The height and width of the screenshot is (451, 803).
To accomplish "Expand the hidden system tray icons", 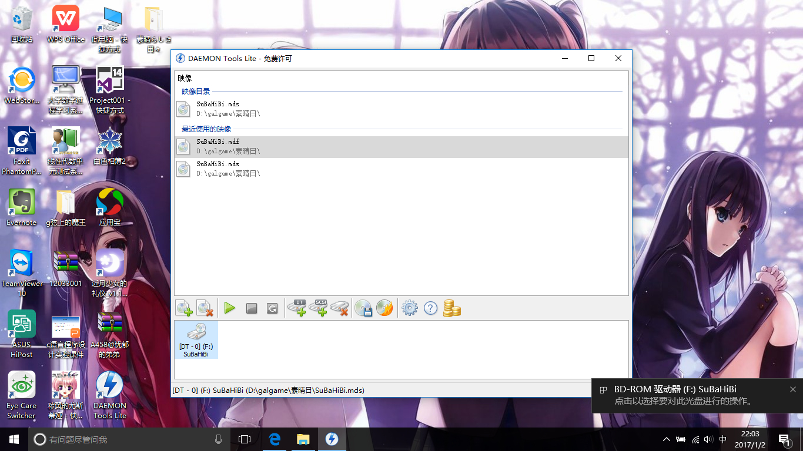I will 666,439.
